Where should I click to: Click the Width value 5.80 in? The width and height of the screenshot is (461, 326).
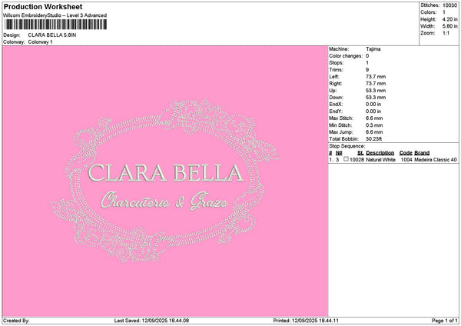[x=449, y=26]
